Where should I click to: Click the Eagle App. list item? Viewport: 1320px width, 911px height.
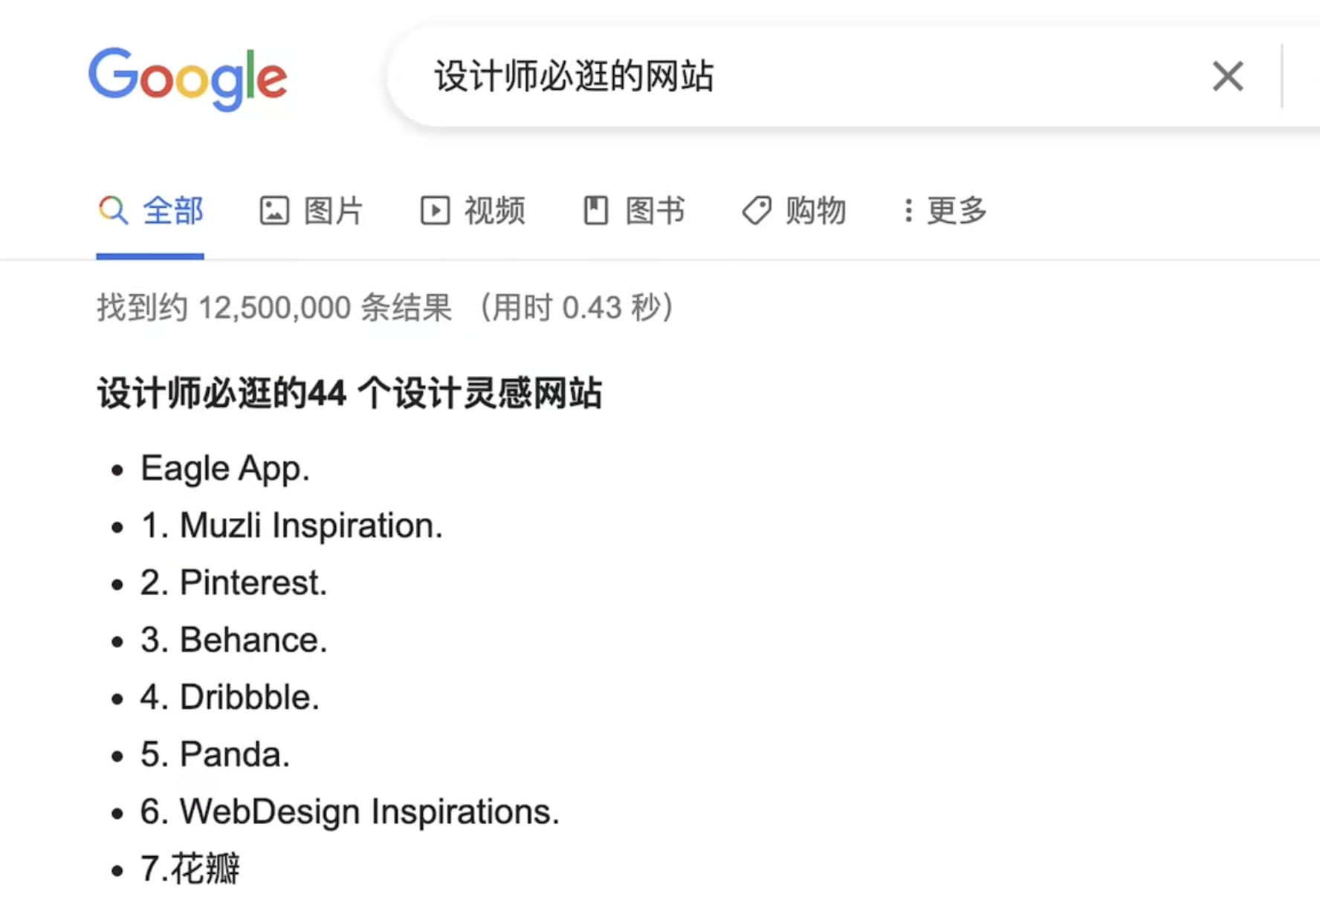pyautogui.click(x=225, y=468)
